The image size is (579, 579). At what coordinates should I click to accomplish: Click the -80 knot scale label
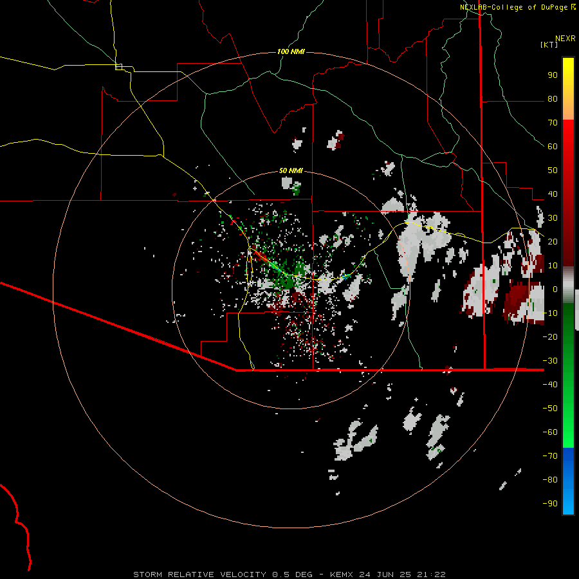pyautogui.click(x=550, y=480)
